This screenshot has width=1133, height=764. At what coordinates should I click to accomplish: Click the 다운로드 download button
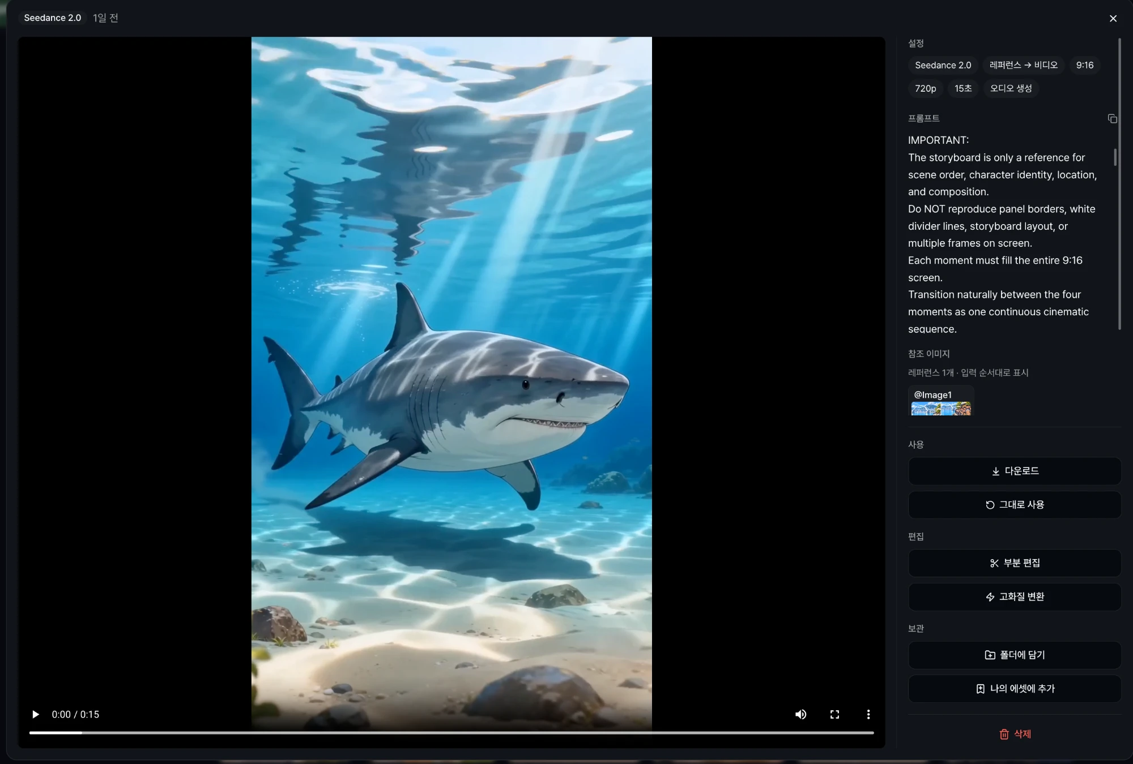coord(1015,471)
